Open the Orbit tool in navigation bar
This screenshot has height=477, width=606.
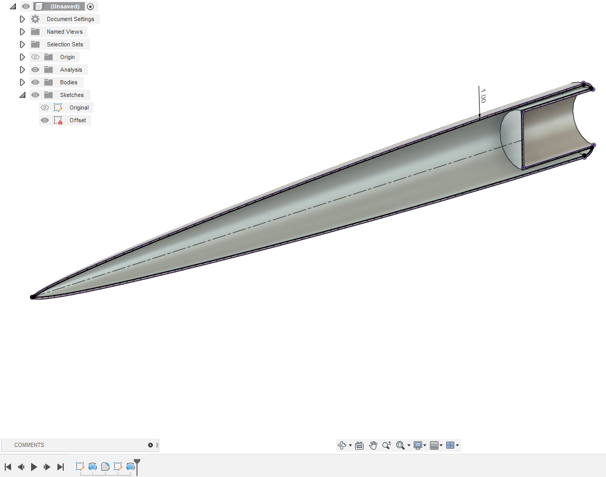click(x=341, y=445)
